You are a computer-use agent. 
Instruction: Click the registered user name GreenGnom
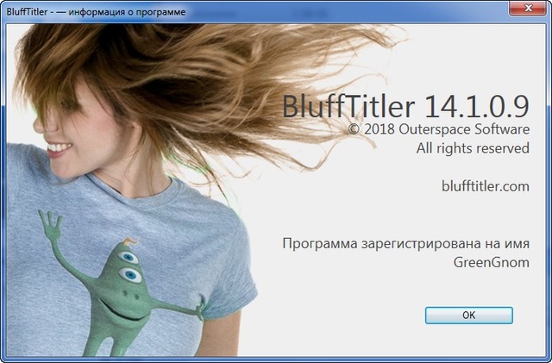click(491, 262)
